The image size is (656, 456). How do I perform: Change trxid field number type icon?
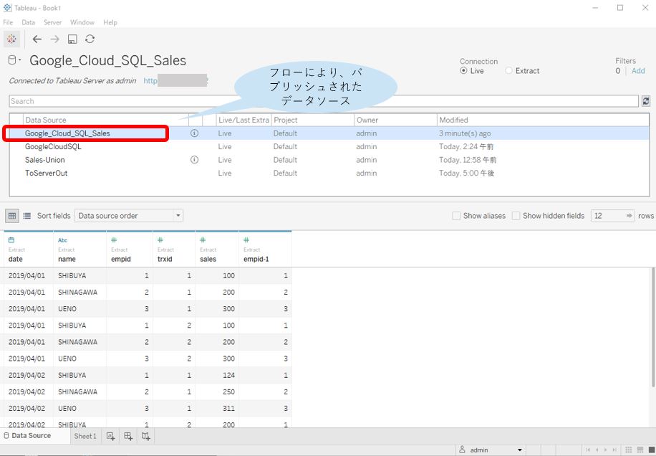(x=160, y=240)
